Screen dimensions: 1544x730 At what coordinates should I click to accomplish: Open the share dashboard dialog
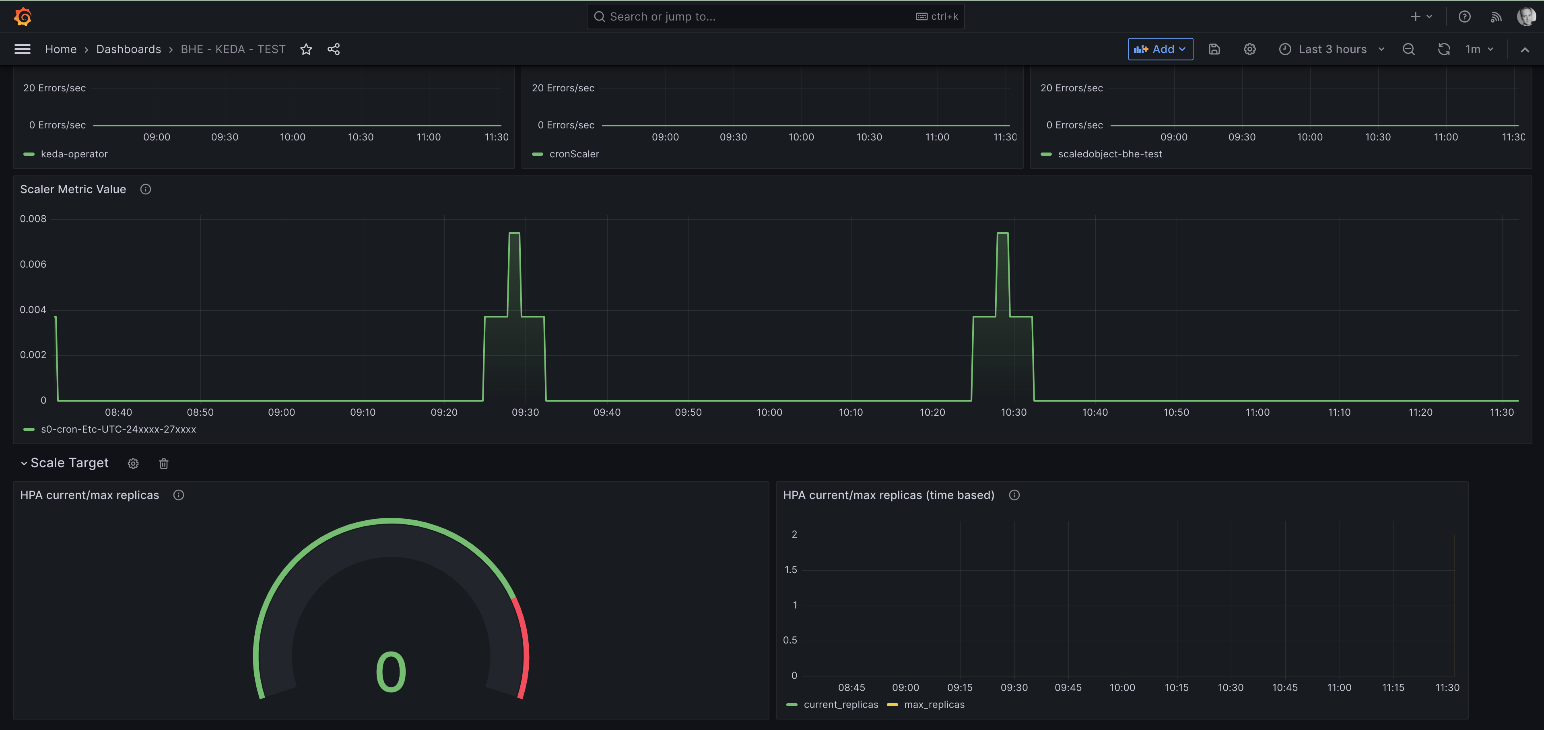(334, 49)
